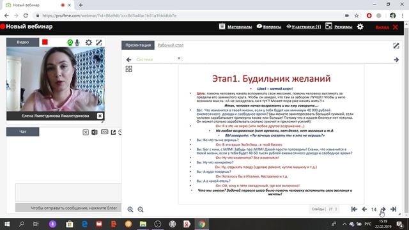The width and height of the screenshot is (409, 230).
Task: Click the slide number 14 field
Action: click(x=374, y=210)
